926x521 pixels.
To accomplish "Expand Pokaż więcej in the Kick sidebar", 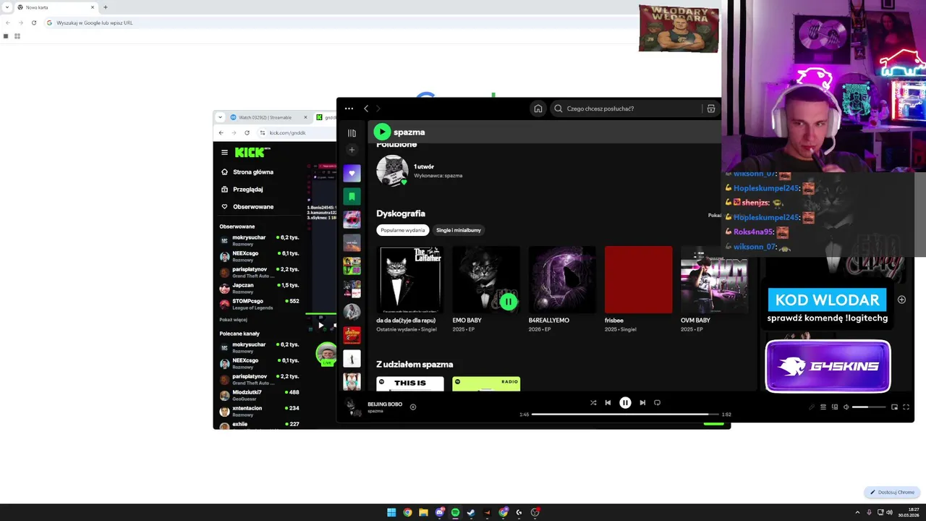I will click(234, 319).
